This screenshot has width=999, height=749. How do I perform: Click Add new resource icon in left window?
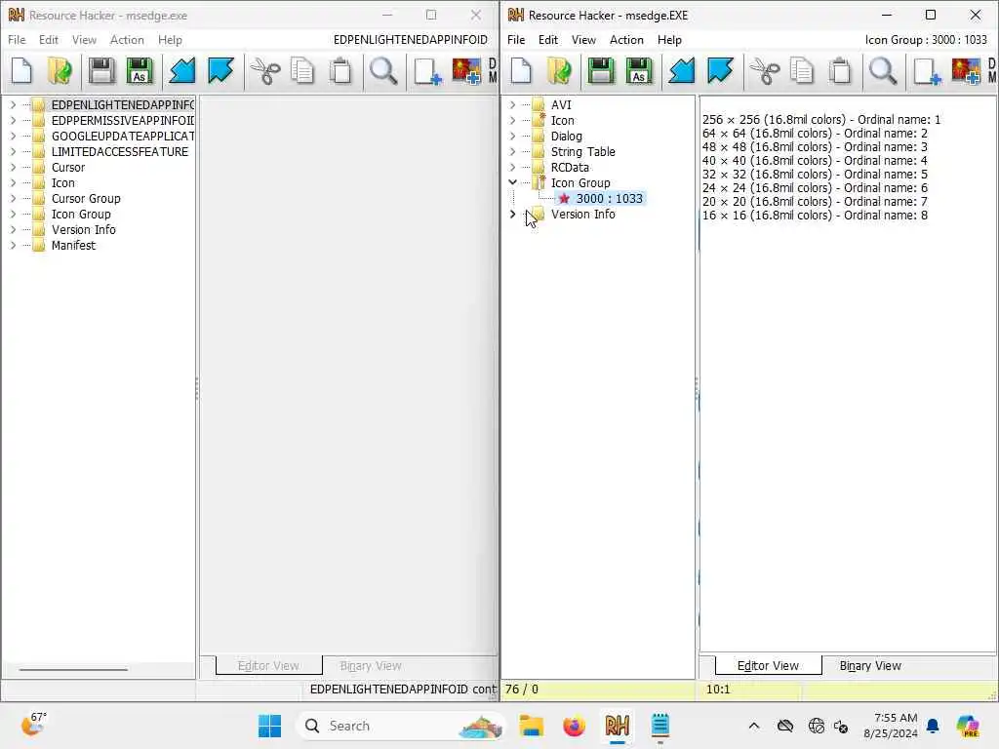427,70
